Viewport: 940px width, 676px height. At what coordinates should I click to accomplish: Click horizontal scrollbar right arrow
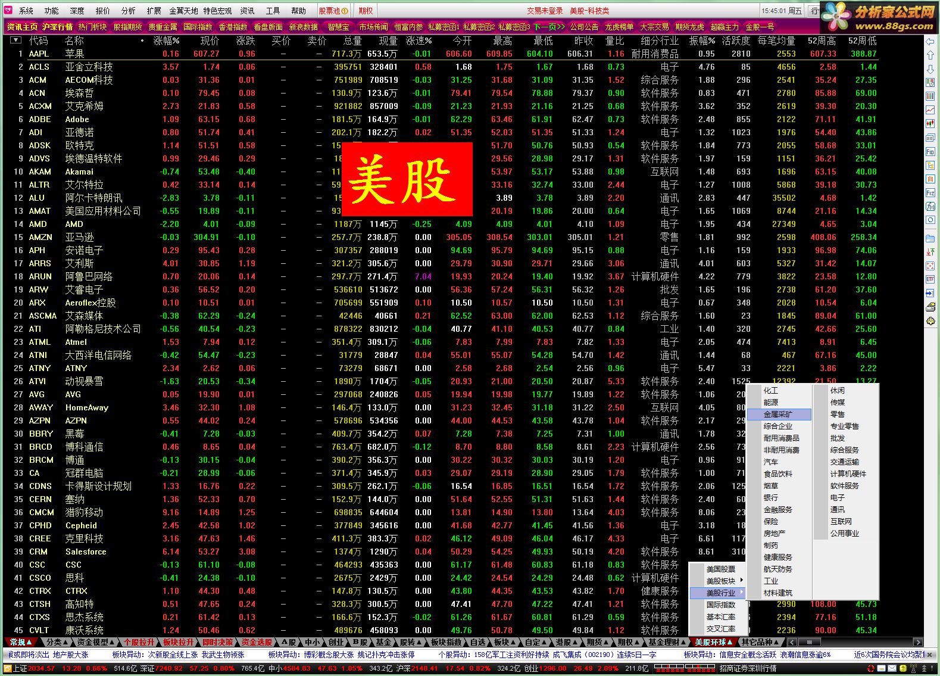[918, 642]
